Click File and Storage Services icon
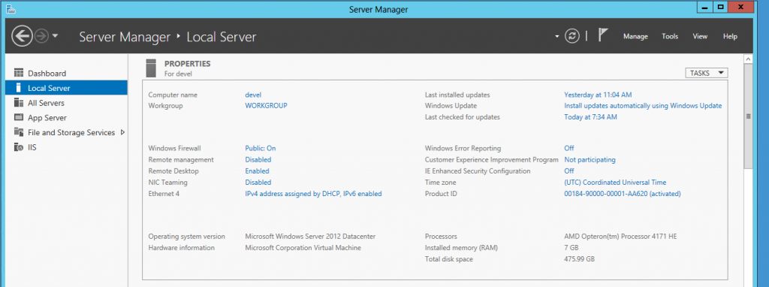Image resolution: width=769 pixels, height=287 pixels. [x=19, y=132]
